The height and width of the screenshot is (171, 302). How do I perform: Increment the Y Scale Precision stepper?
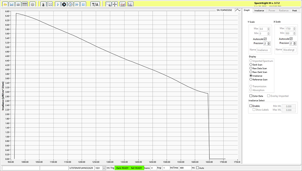pyautogui.click(x=269, y=42)
